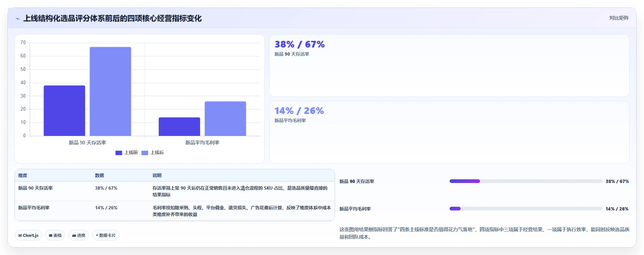644x255 pixels.
Task: Click the 说明 column header
Action: [157, 176]
